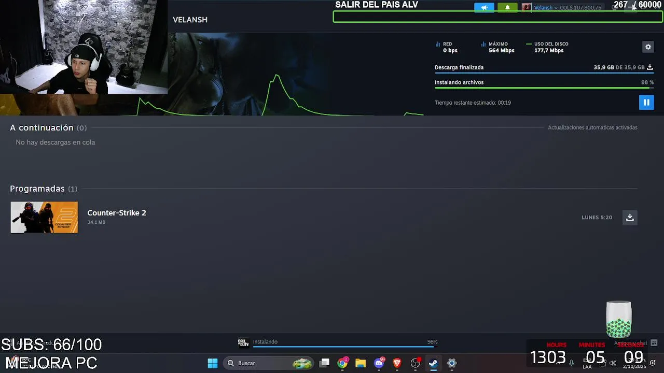This screenshot has height=373, width=664.
Task: Click the system tray volume icon
Action: click(x=613, y=363)
